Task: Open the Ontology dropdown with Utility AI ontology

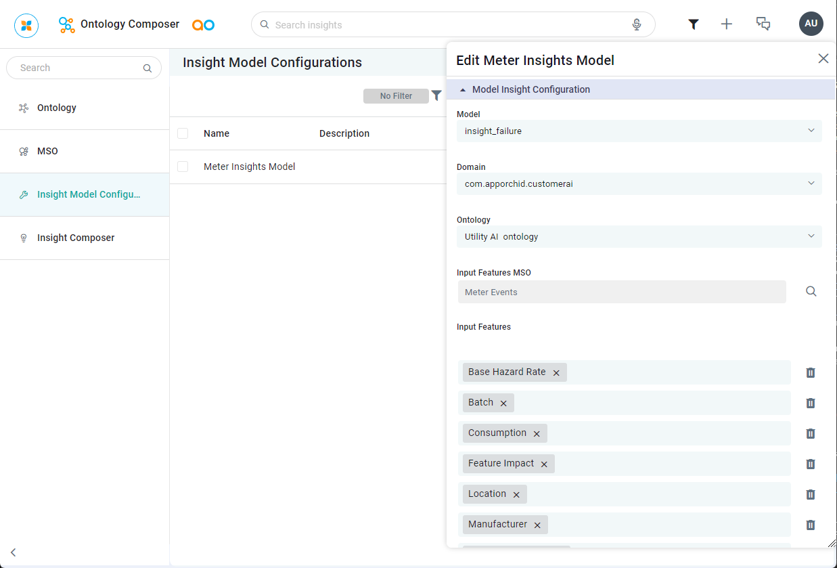Action: [x=639, y=236]
